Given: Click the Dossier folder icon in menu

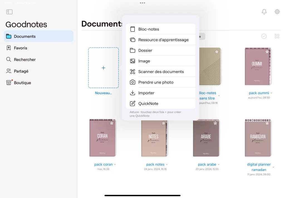Looking at the screenshot, I should (132, 50).
